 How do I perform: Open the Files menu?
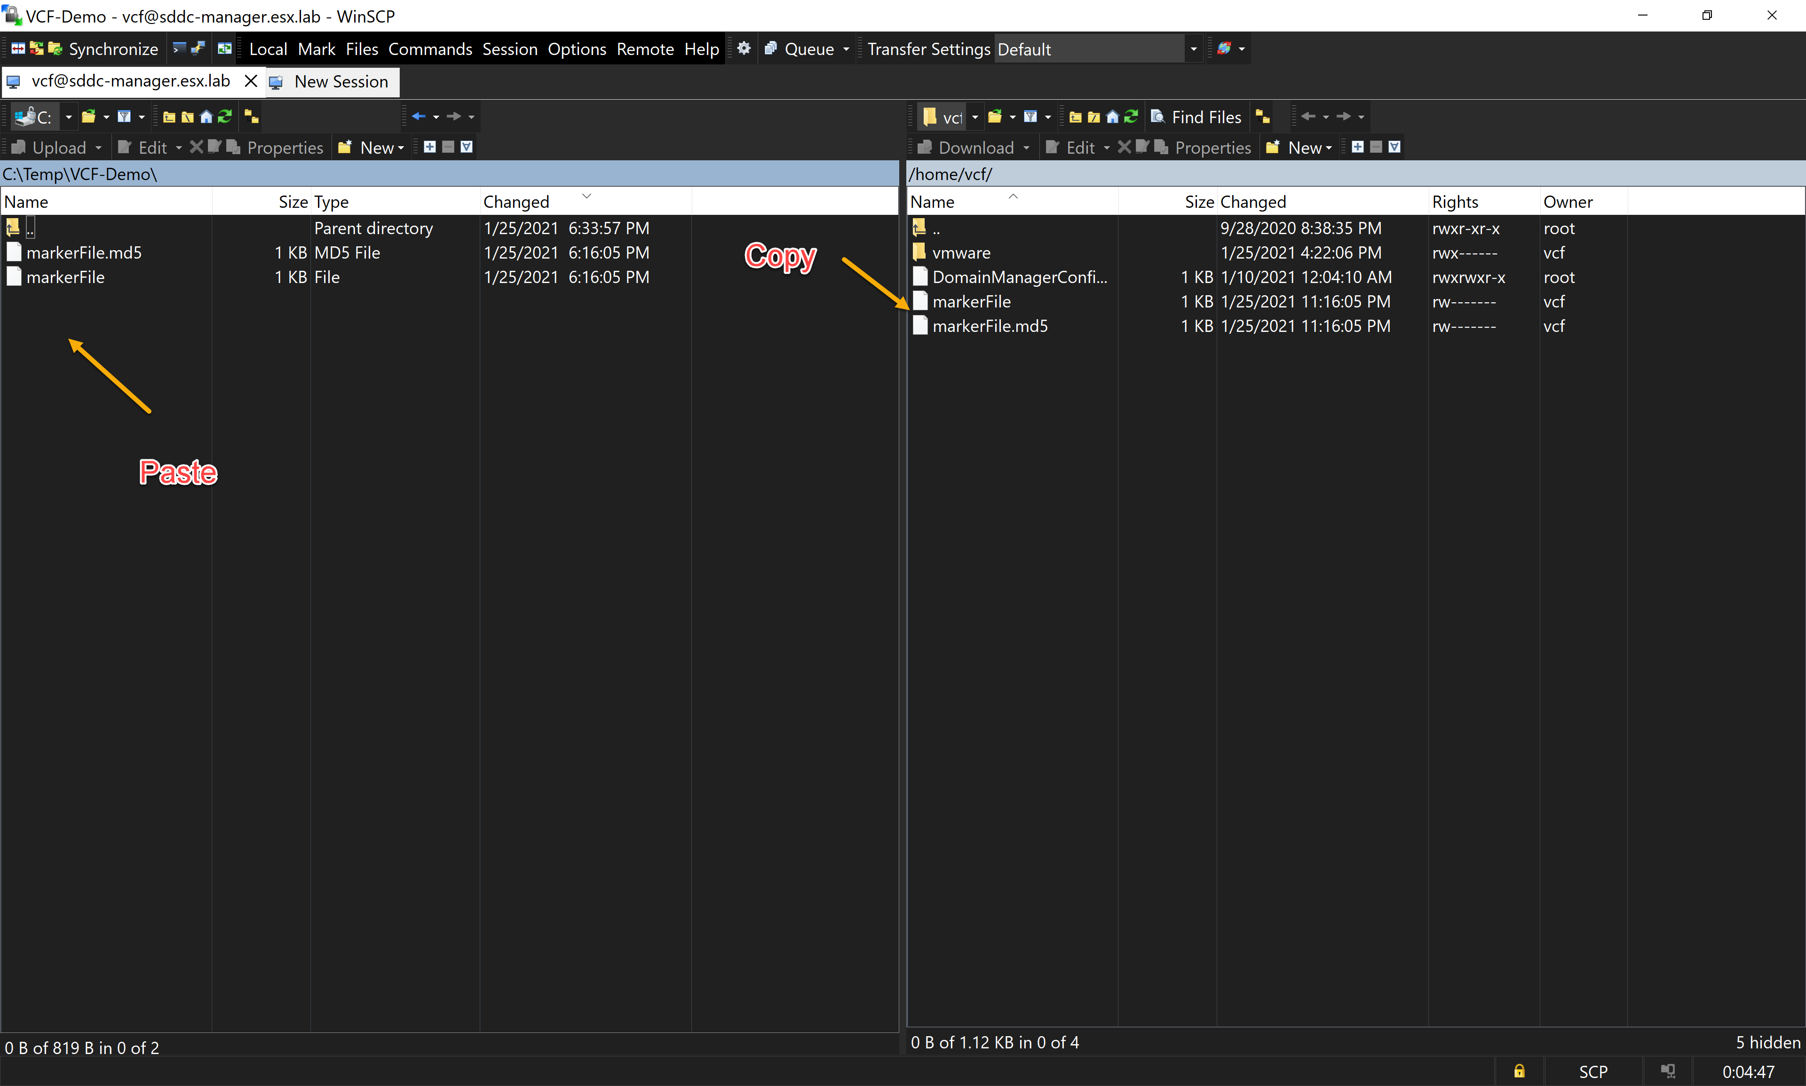pyautogui.click(x=362, y=49)
